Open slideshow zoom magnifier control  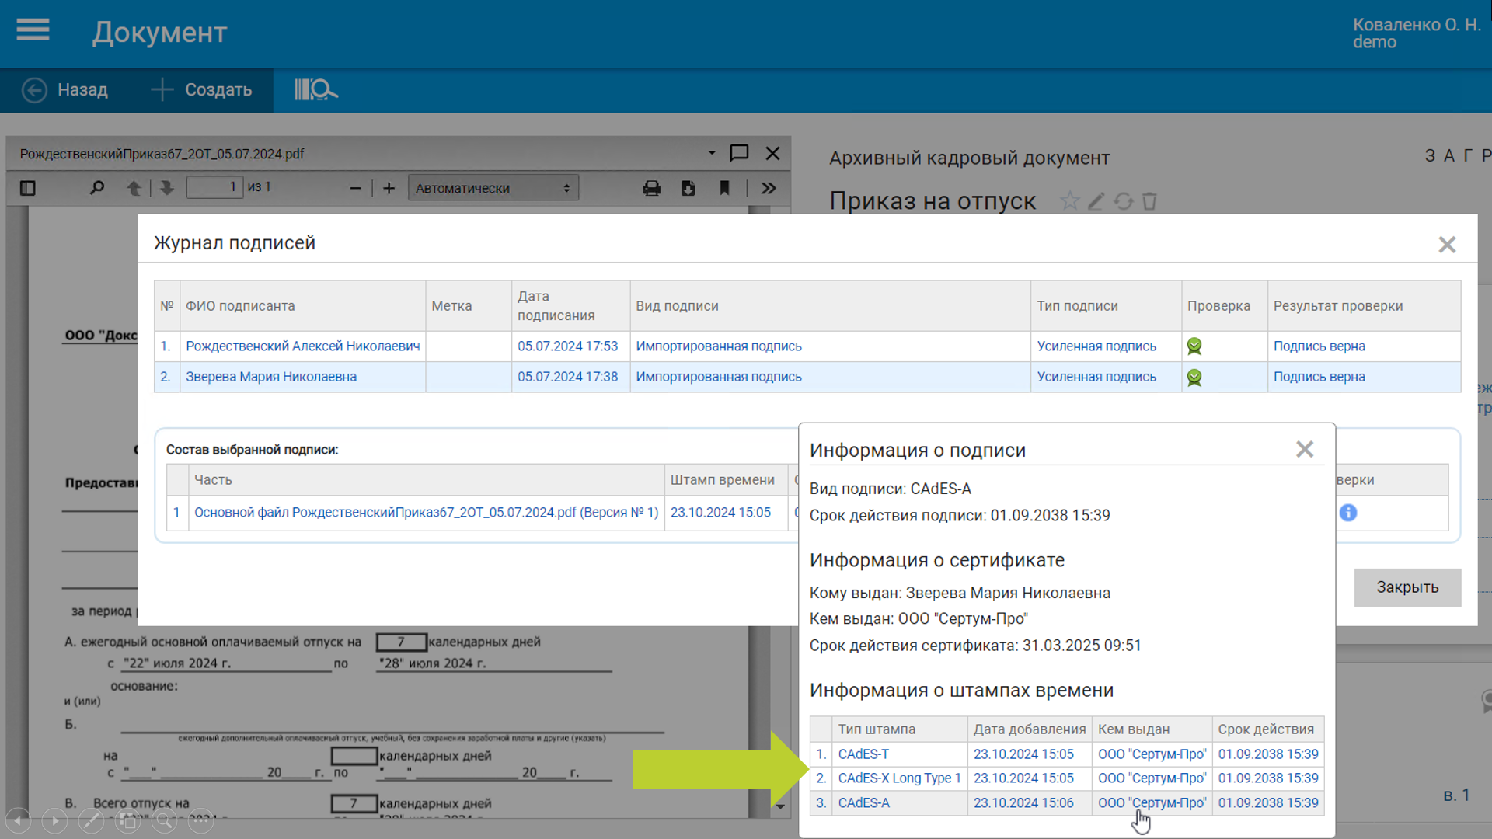164,820
